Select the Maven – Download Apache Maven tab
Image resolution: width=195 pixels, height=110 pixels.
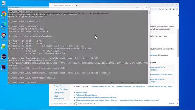tap(62, 5)
